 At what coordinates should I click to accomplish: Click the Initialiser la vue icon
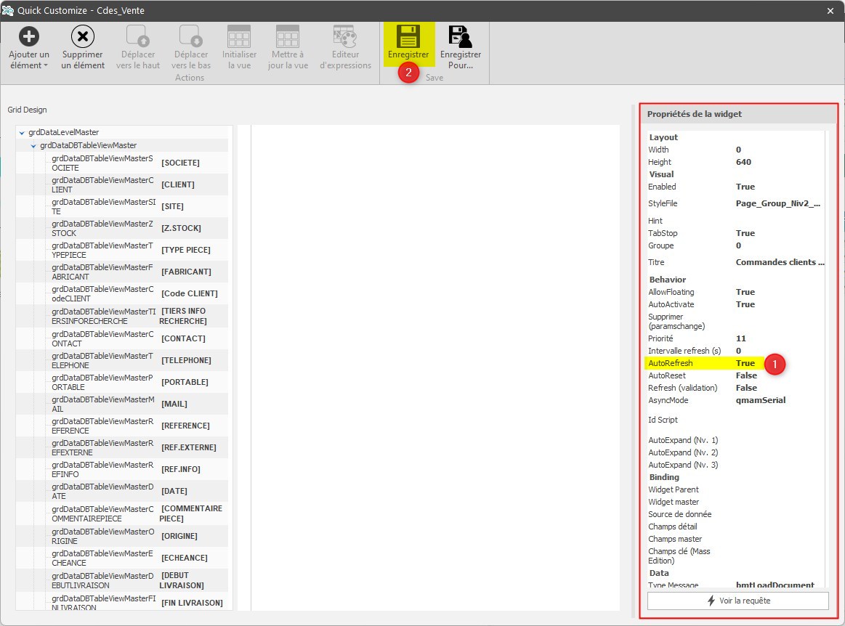tap(239, 36)
